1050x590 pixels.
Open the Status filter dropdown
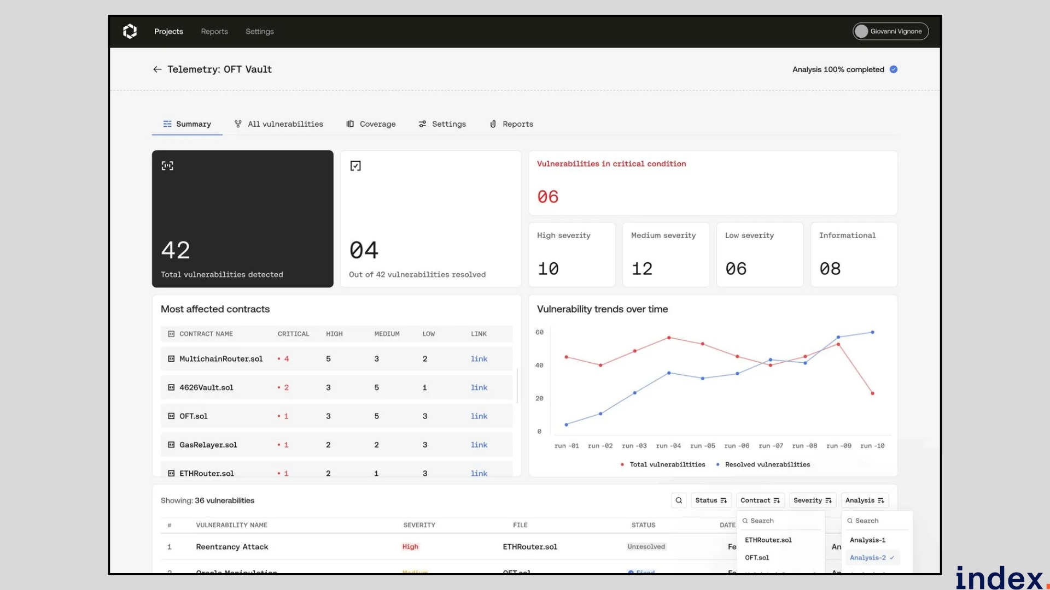point(710,500)
